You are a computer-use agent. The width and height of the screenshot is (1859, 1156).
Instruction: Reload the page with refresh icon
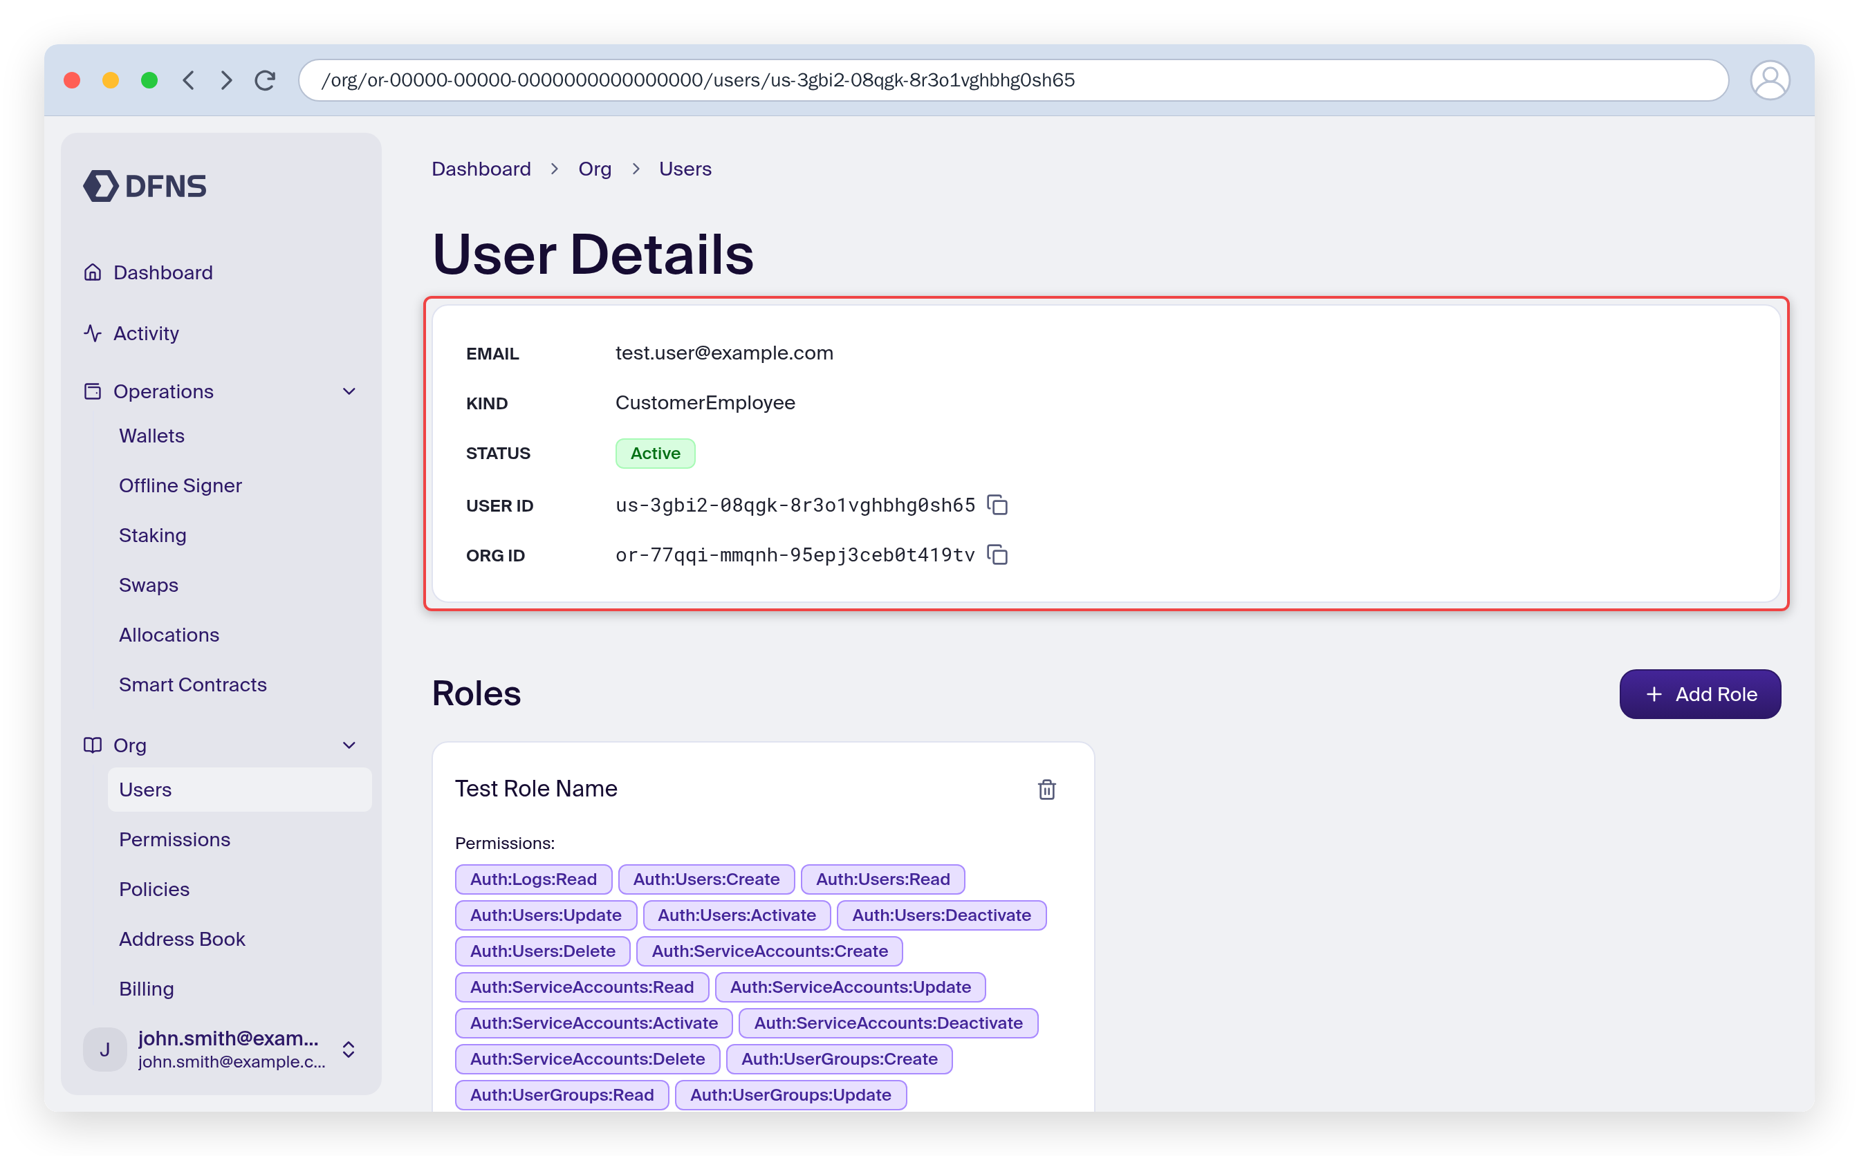(x=265, y=80)
